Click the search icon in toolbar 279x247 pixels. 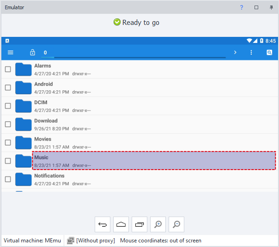[x=269, y=53]
